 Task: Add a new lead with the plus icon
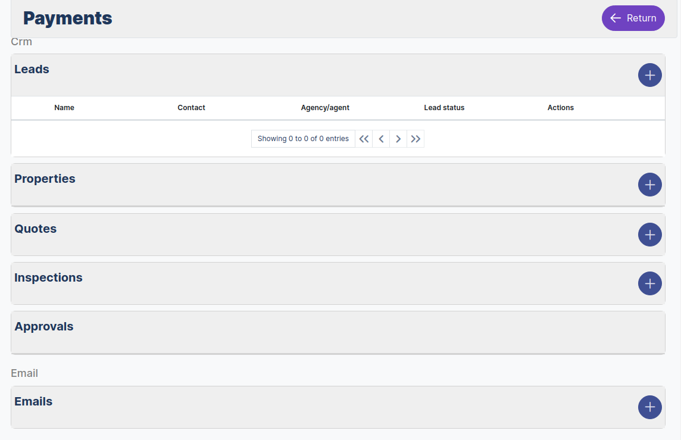click(649, 75)
